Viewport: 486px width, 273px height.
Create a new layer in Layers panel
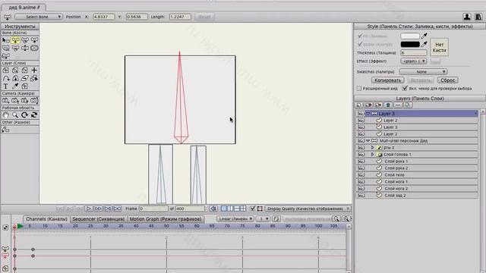click(x=359, y=105)
